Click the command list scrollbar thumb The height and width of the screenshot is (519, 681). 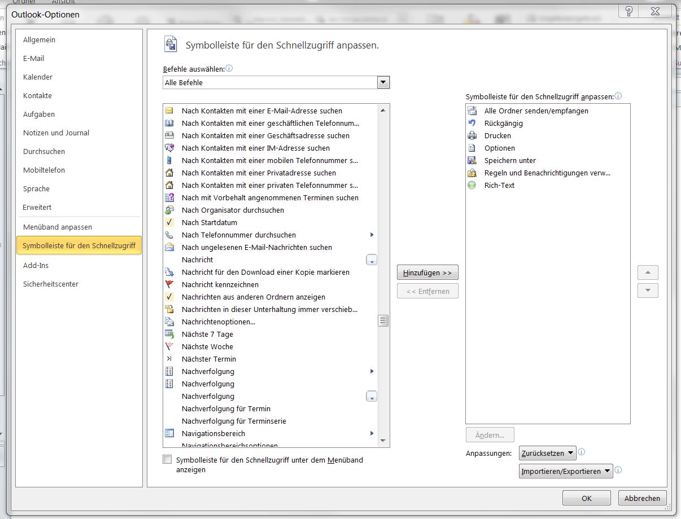pyautogui.click(x=383, y=321)
